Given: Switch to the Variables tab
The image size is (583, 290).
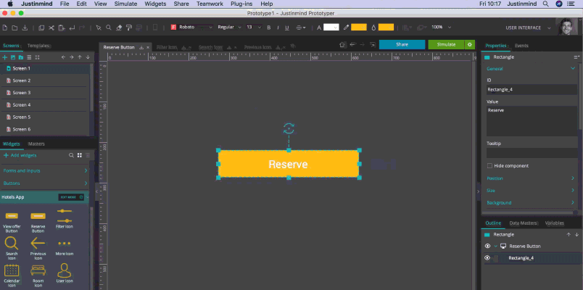Looking at the screenshot, I should click(x=555, y=223).
